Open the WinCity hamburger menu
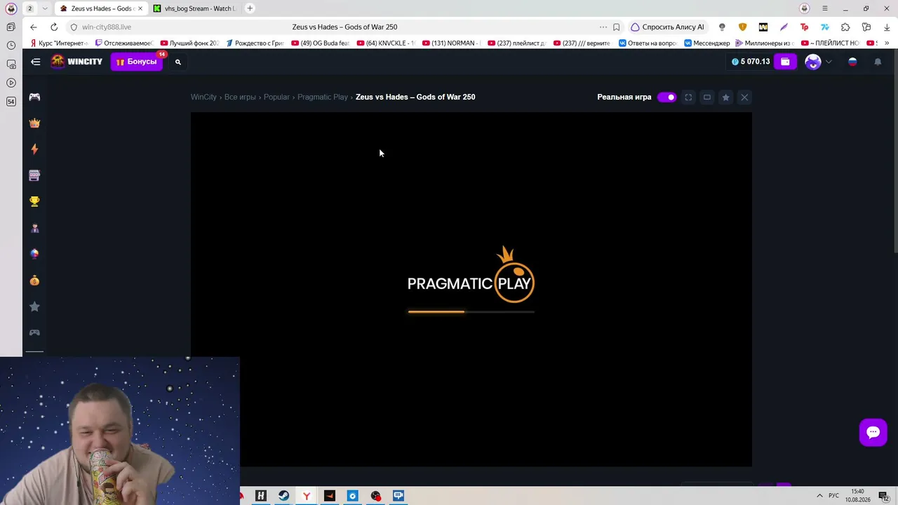898x505 pixels. (x=35, y=62)
